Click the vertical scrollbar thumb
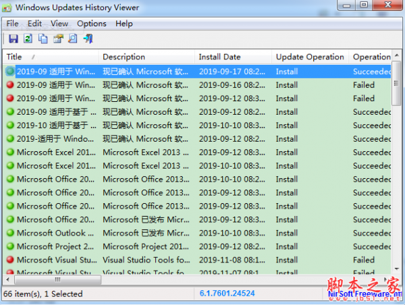Image resolution: width=405 pixels, height=305 pixels. pos(396,83)
